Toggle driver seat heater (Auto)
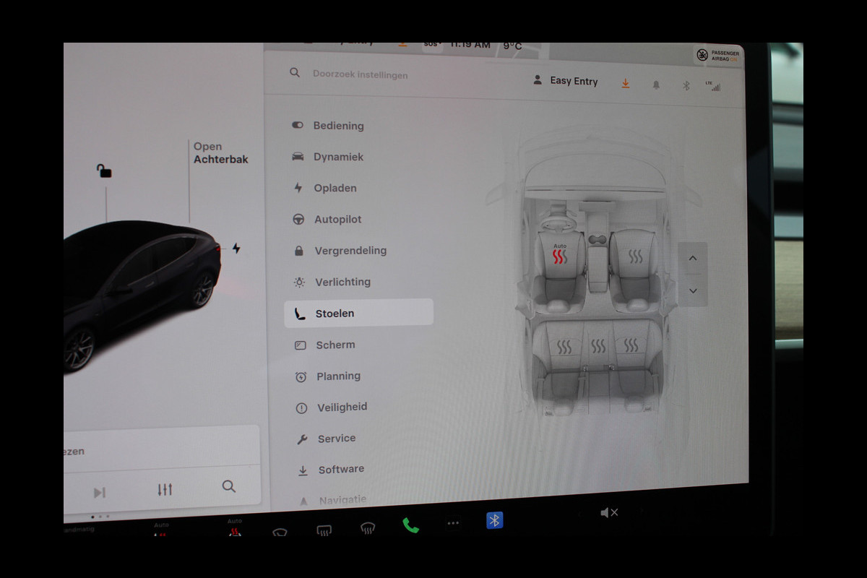Image resolution: width=867 pixels, height=578 pixels. (x=560, y=256)
